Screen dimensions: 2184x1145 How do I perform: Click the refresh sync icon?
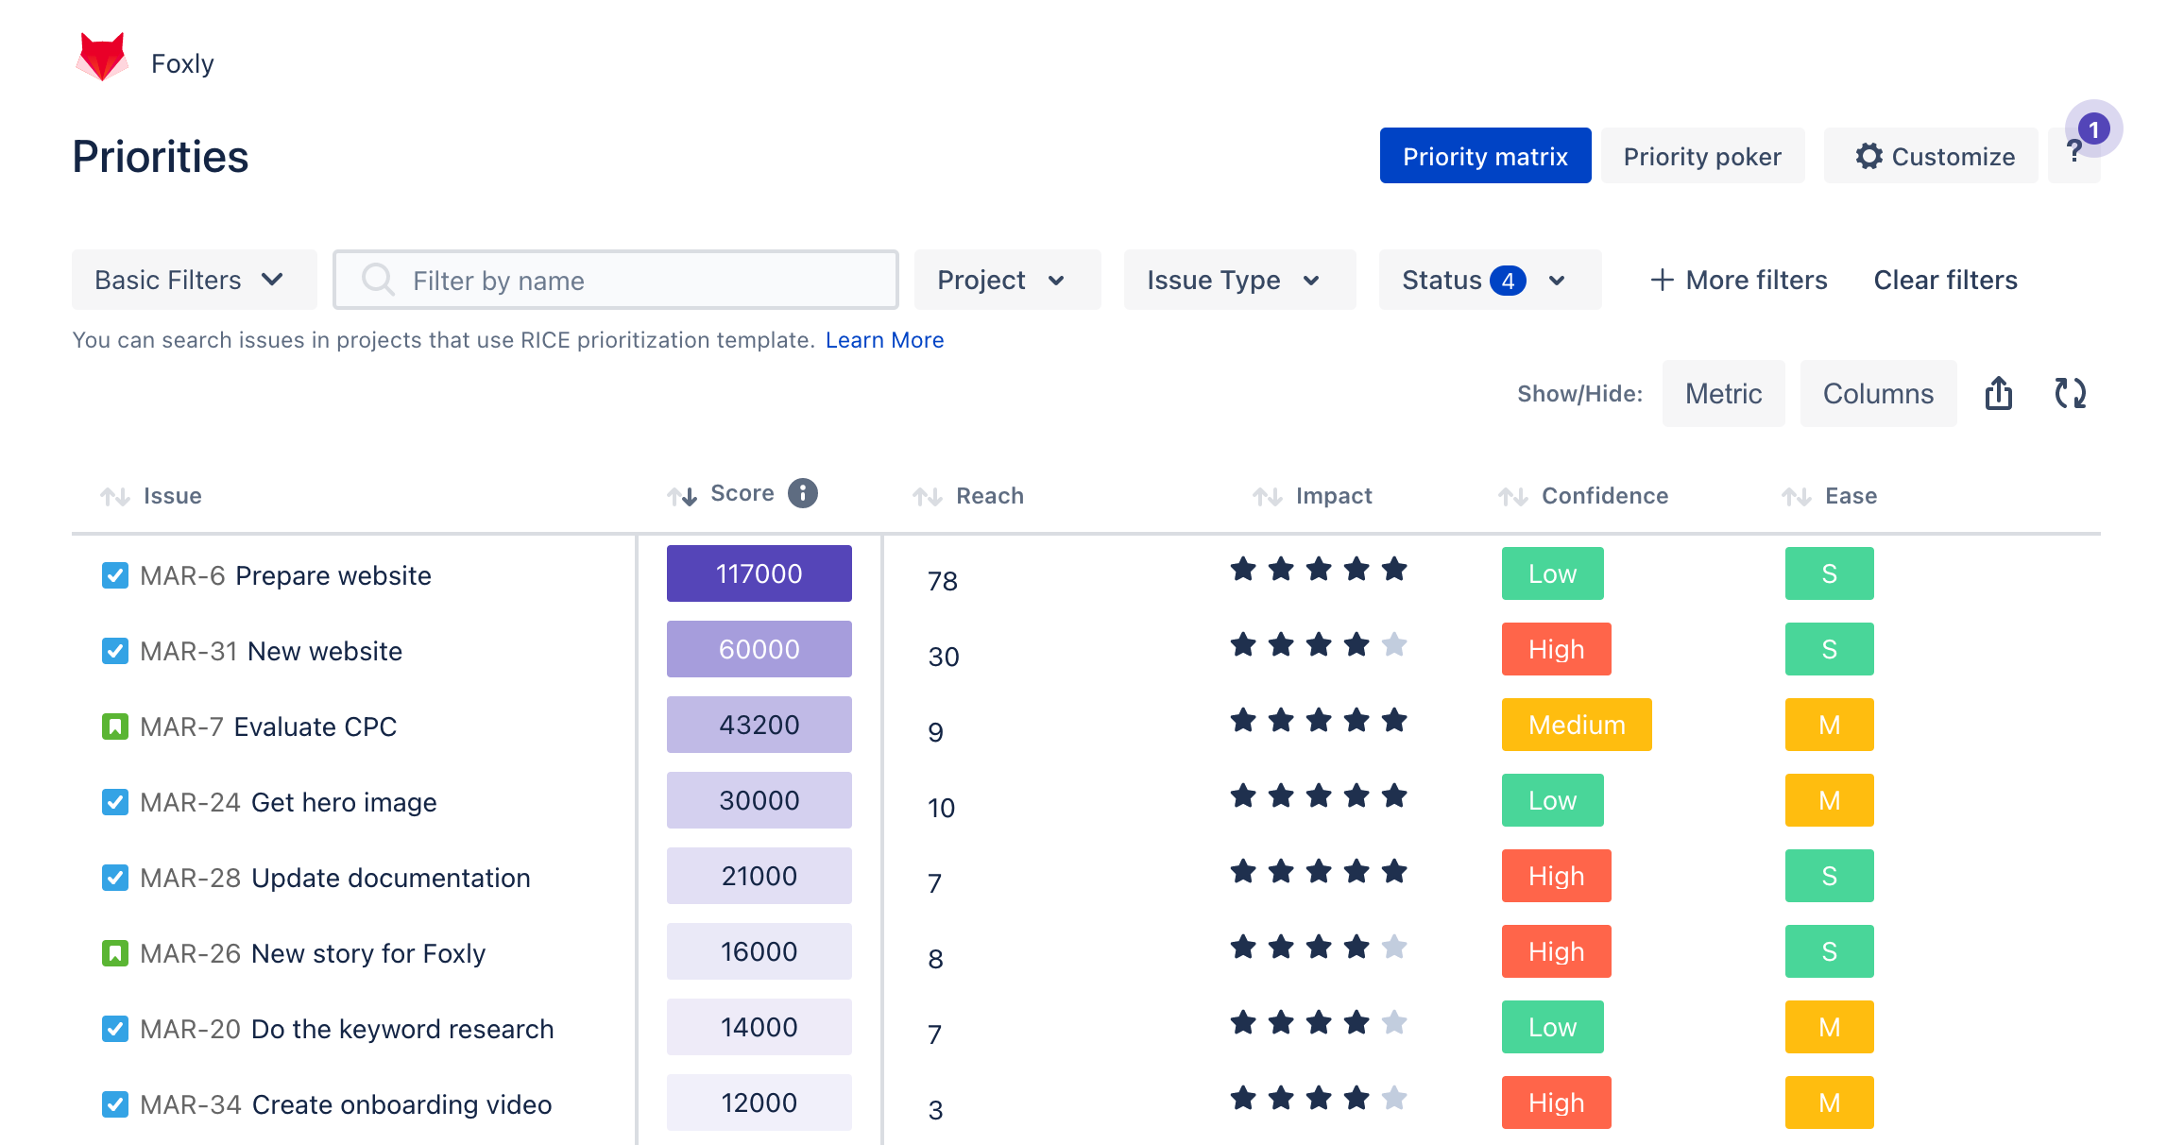(2071, 393)
